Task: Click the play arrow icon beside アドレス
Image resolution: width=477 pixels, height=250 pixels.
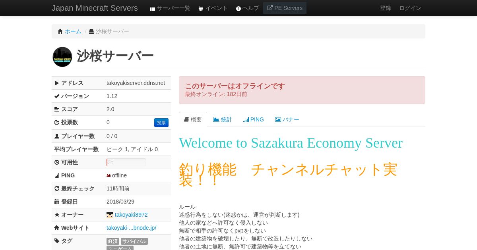Action: (x=57, y=83)
